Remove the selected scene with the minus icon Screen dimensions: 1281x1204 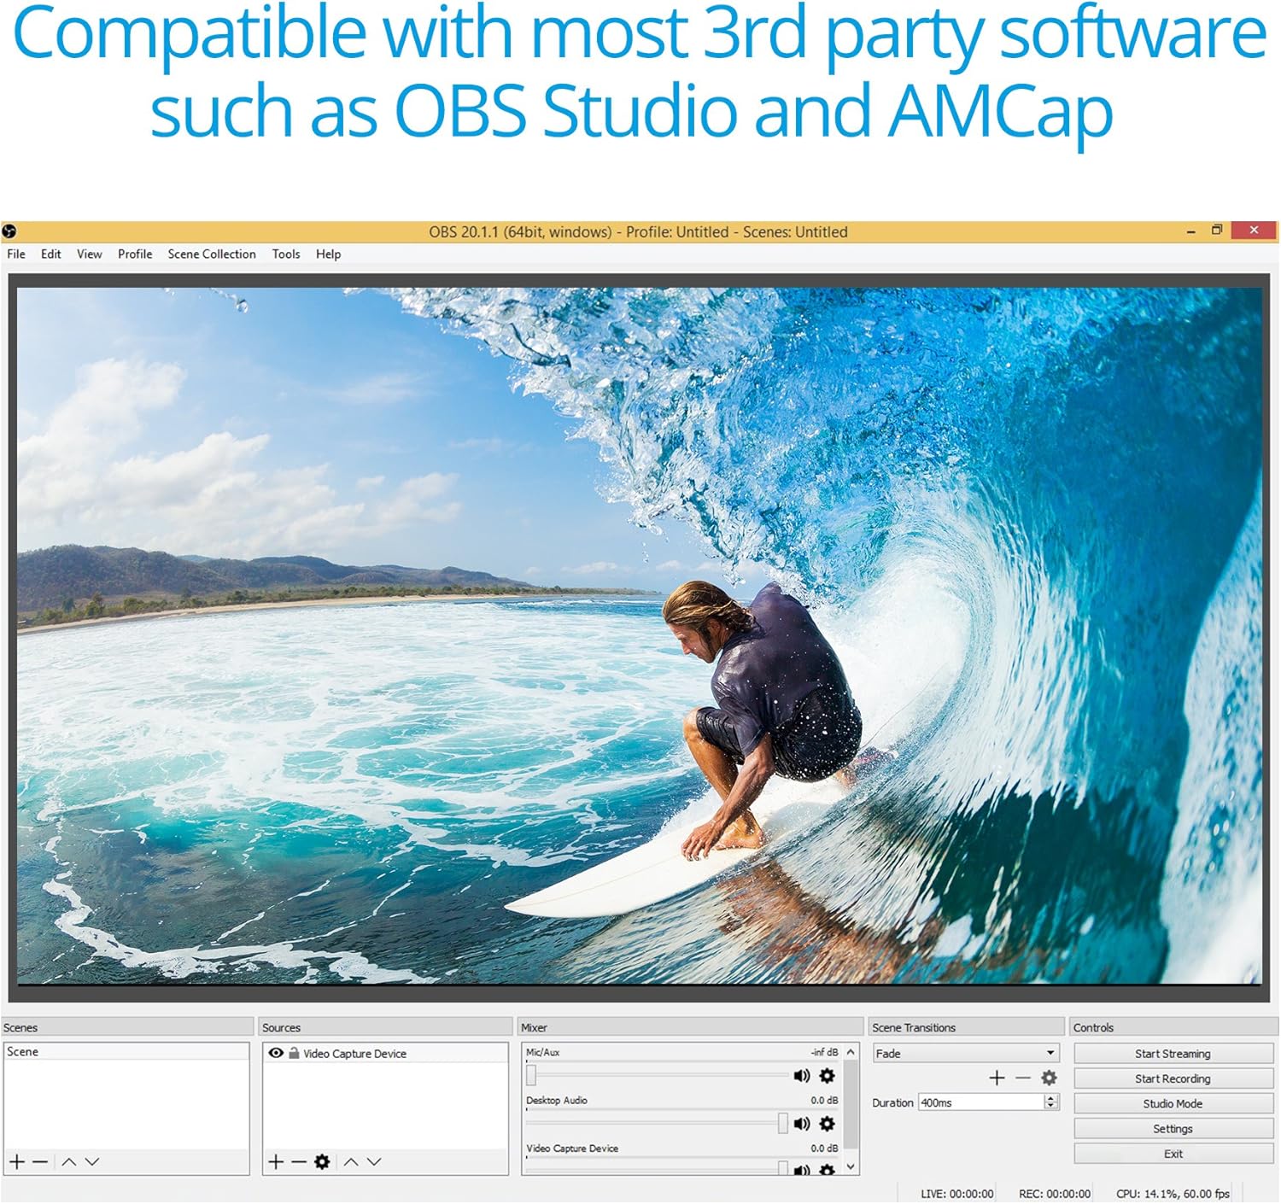point(40,1162)
